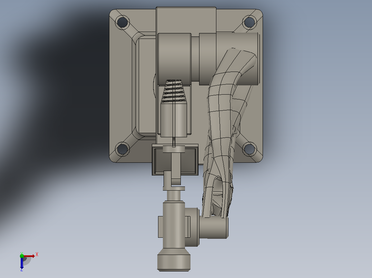Image resolution: width=372 pixels, height=278 pixels.
Task: Select the top-left mounting hole of the plate
Action: pos(123,22)
